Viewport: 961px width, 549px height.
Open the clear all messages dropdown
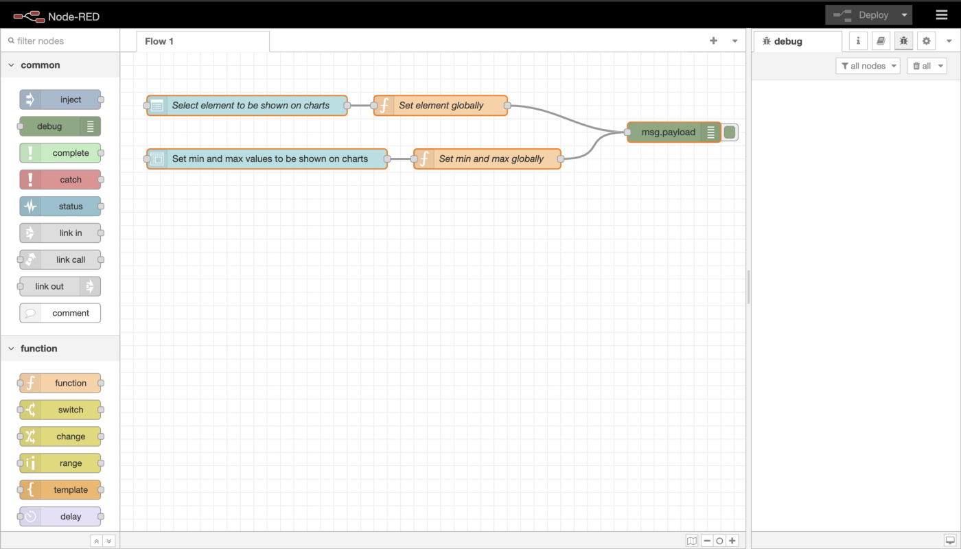point(926,66)
